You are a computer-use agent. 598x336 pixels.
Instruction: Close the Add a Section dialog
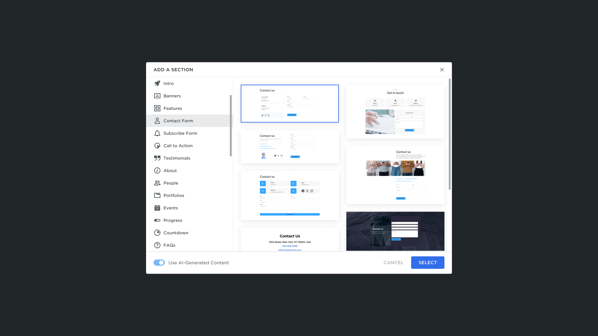pyautogui.click(x=442, y=70)
